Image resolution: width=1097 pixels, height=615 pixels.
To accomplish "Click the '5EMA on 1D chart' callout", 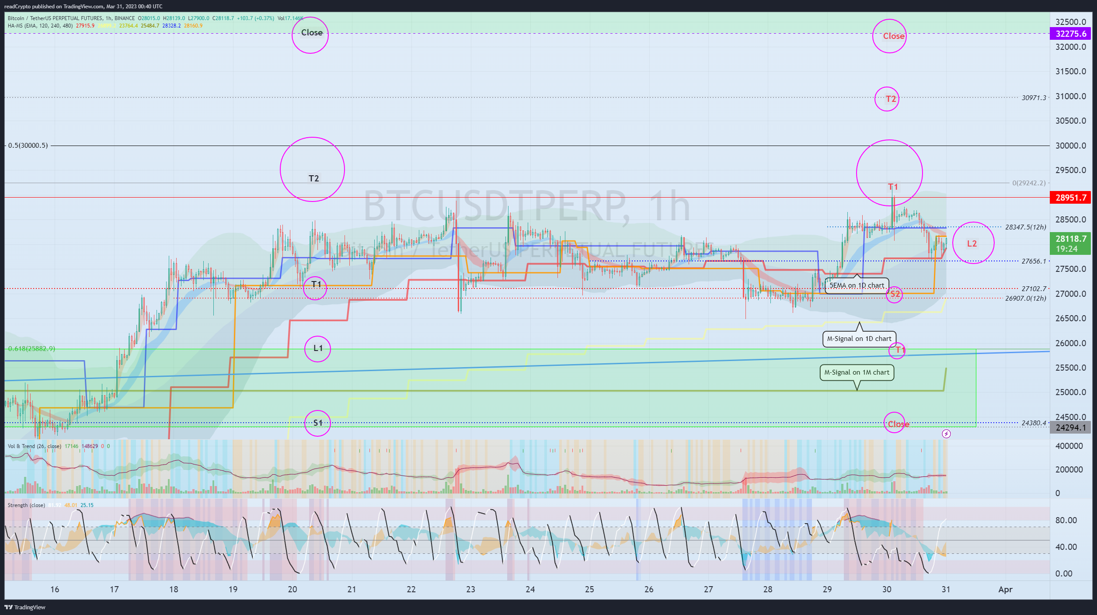I will tap(857, 285).
